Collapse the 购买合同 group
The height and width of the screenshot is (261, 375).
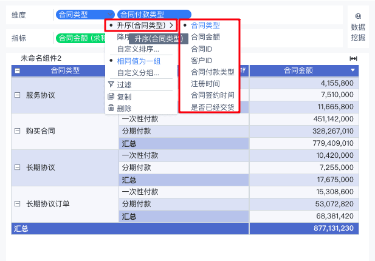pyautogui.click(x=17, y=131)
